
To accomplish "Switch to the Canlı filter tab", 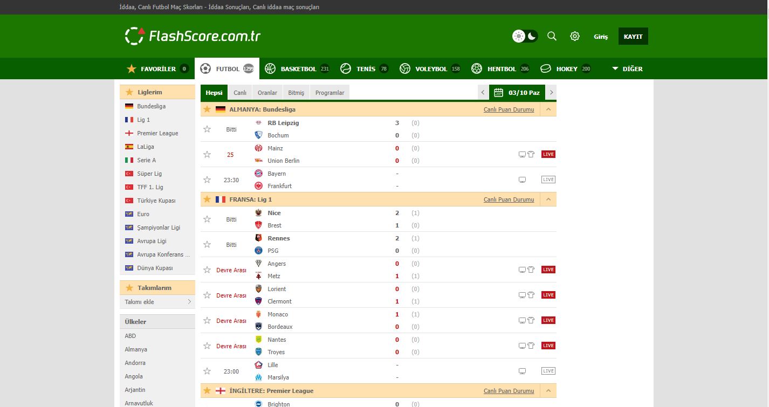I will tap(240, 93).
